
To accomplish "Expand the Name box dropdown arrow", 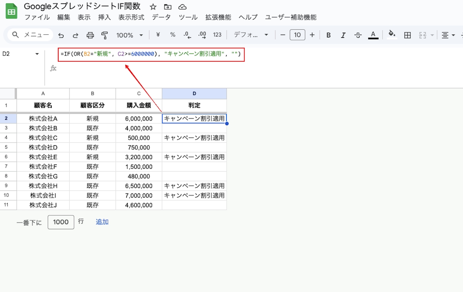I will tap(37, 54).
